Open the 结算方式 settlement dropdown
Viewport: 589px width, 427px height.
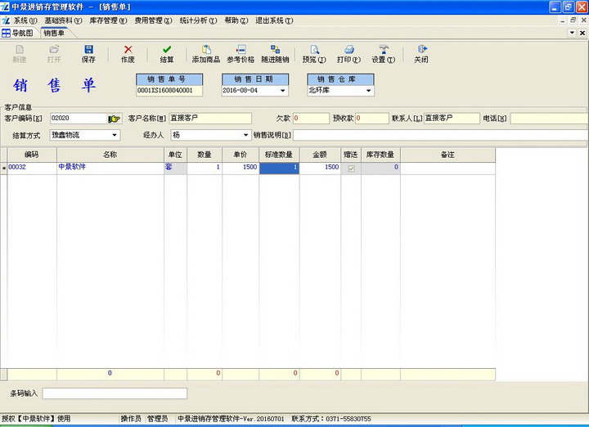click(115, 135)
